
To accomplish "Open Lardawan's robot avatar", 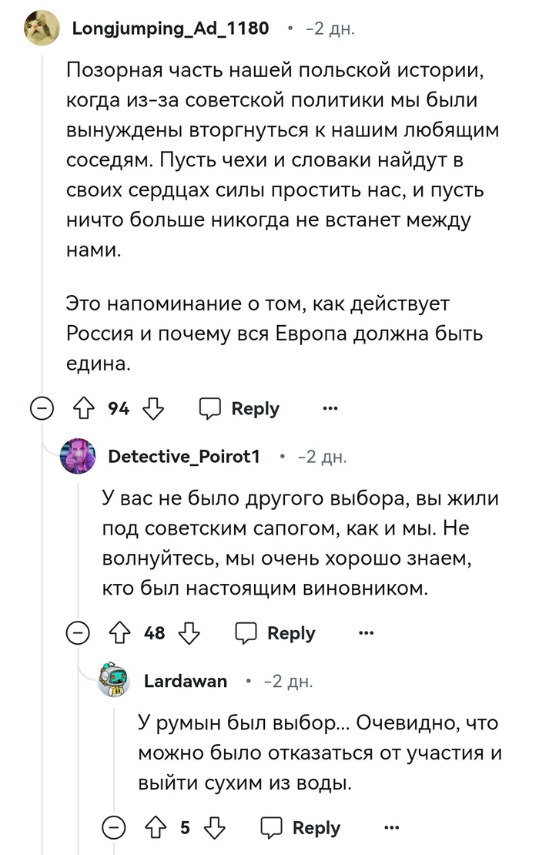I will pos(113,680).
